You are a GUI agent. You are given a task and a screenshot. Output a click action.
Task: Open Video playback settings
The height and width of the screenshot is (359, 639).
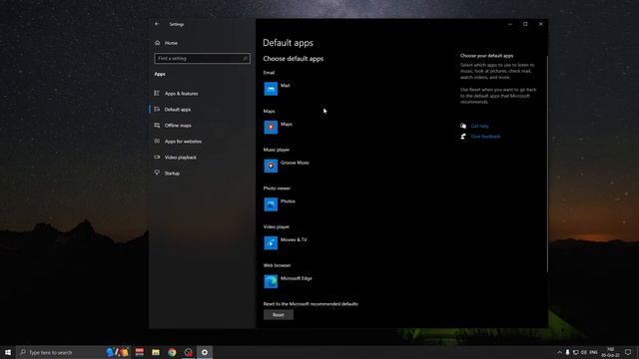pos(181,157)
